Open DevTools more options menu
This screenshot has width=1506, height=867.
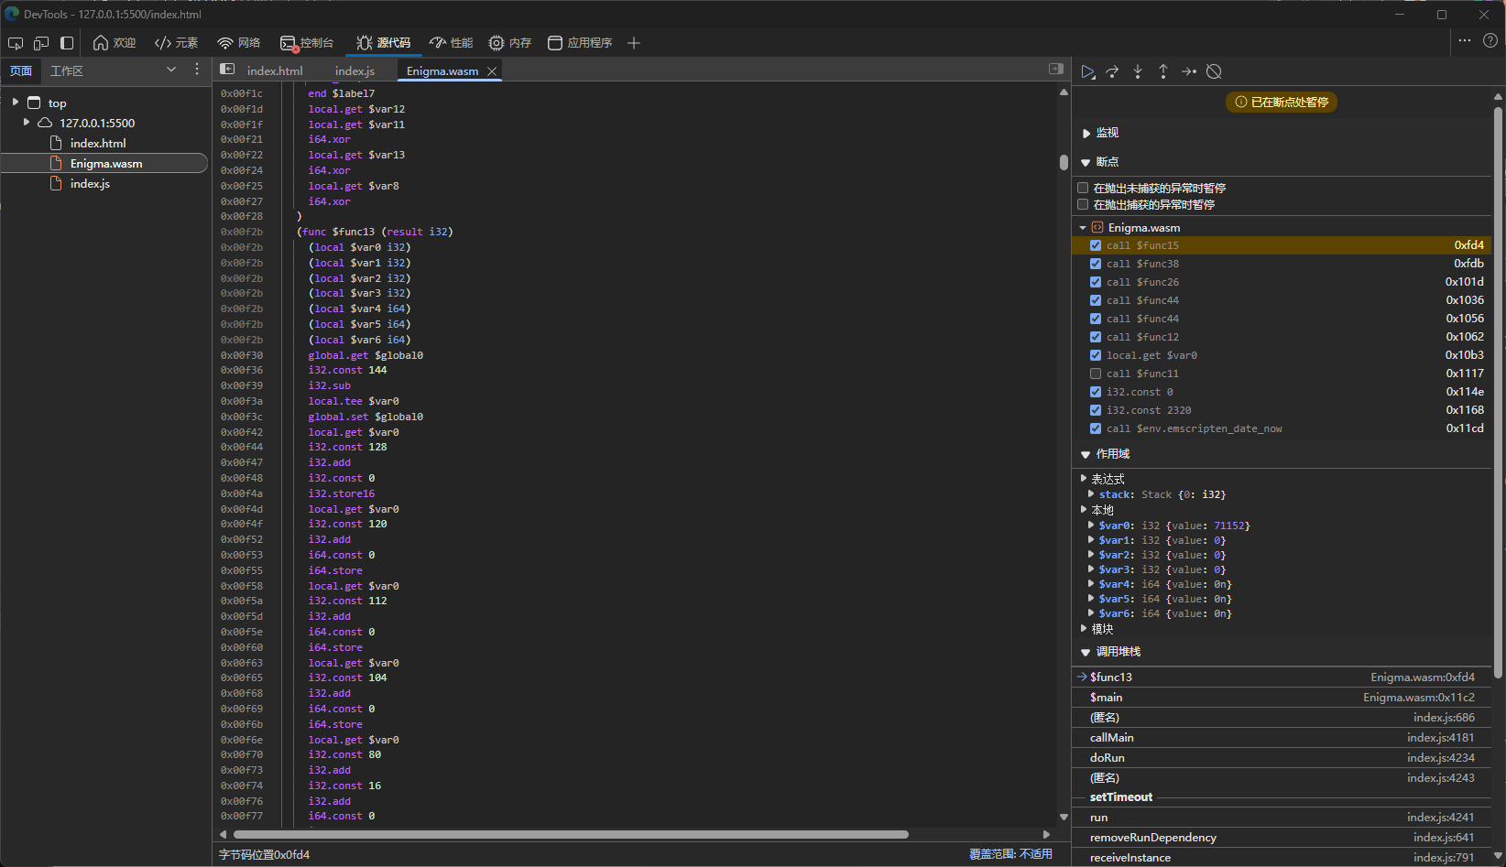(x=1465, y=40)
